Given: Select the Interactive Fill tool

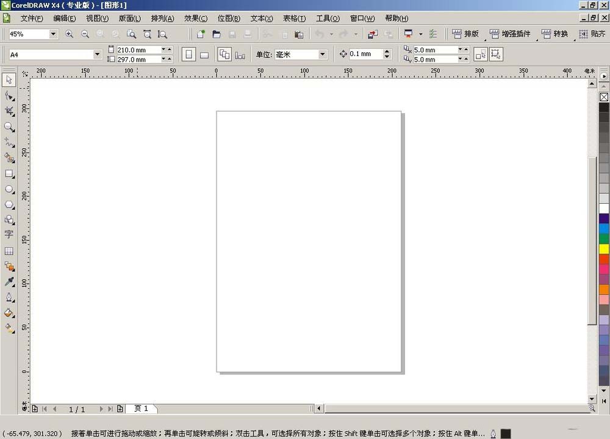Looking at the screenshot, I should pyautogui.click(x=9, y=329).
